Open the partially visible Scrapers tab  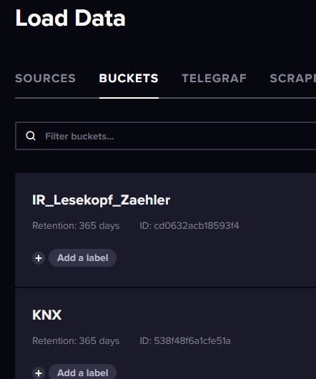point(293,79)
